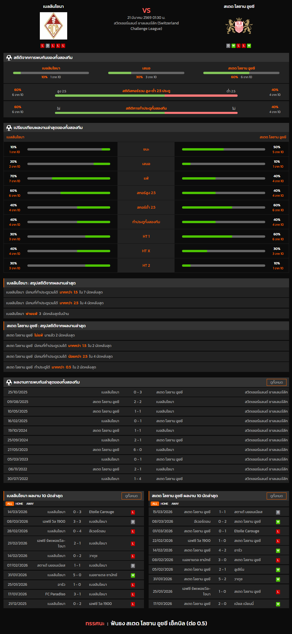Image resolution: width=292 pixels, height=634 pixels.
Task: Open ดูทั้งหมด in Bellinzona last 10 matches
Action: pos(131,496)
